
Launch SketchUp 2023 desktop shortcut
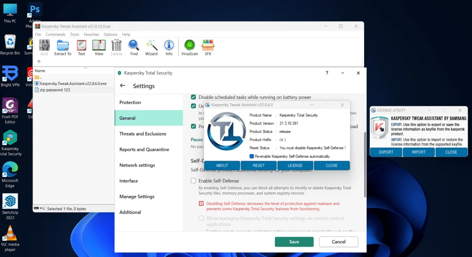point(10,207)
